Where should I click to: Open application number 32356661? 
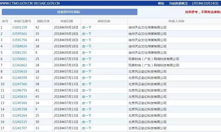point(19,59)
